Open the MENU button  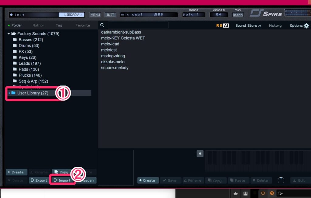[x=95, y=15]
